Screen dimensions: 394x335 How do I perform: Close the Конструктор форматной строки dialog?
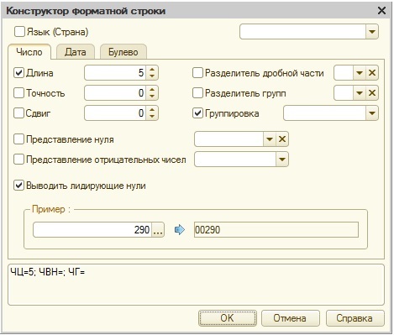click(x=381, y=11)
